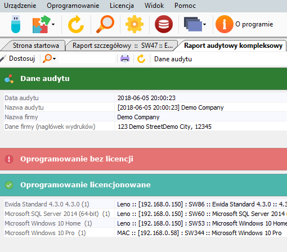The height and width of the screenshot is (252, 287).
Task: Click the Oprogramowanie licencjonowane header
Action: coord(143,185)
